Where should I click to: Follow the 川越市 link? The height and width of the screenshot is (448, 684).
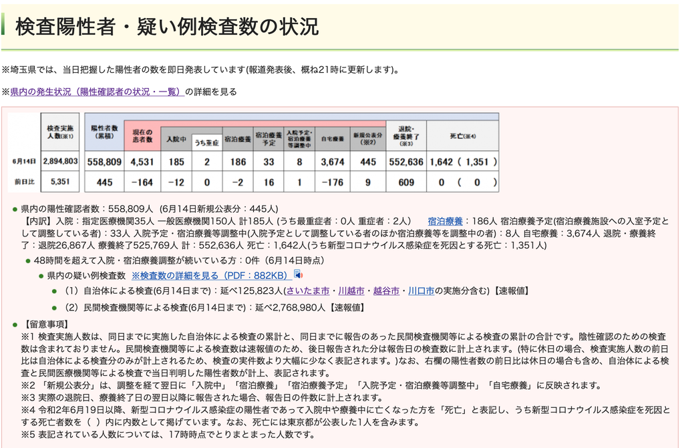click(x=351, y=290)
